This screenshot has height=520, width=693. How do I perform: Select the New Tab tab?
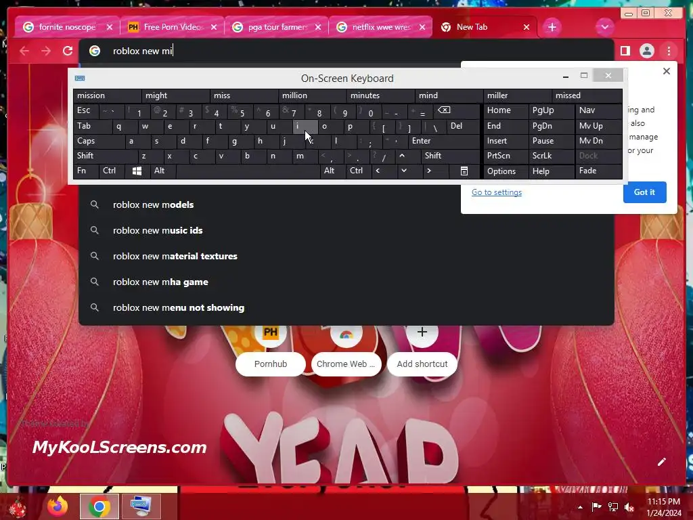click(485, 27)
